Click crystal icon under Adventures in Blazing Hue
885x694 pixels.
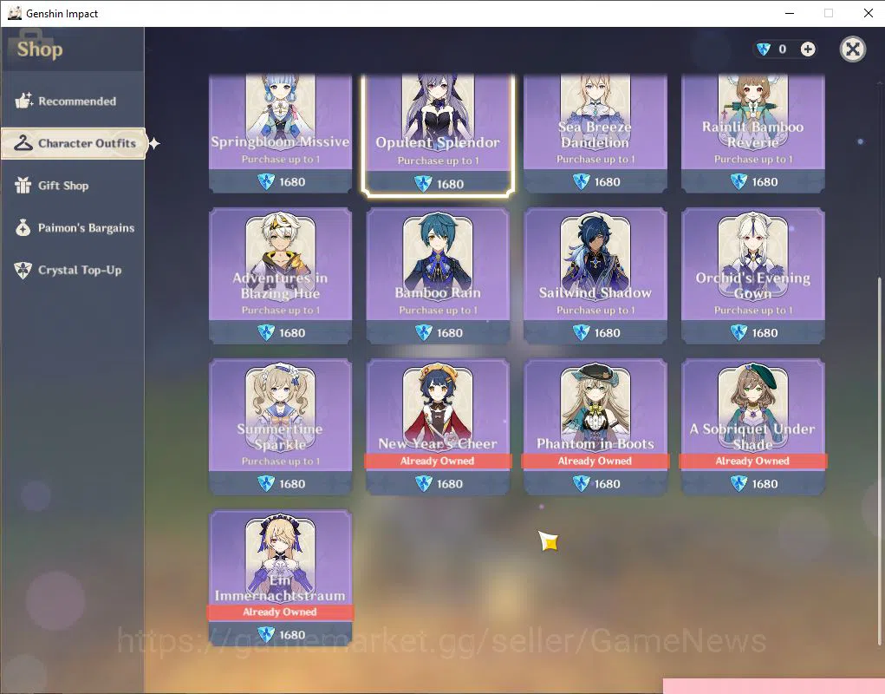[x=266, y=332]
